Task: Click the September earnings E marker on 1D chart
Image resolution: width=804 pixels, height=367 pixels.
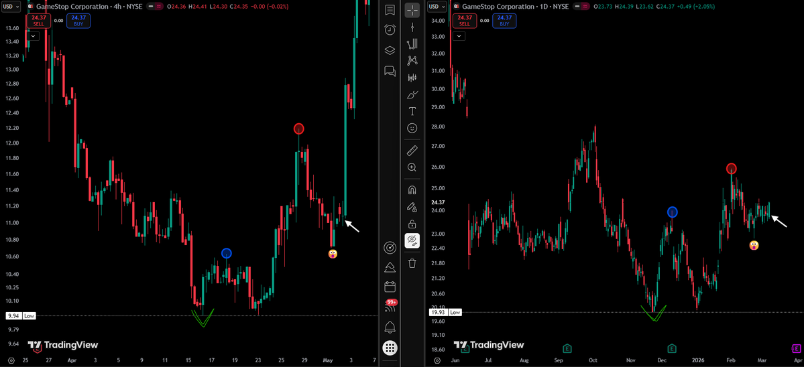Action: pyautogui.click(x=567, y=348)
